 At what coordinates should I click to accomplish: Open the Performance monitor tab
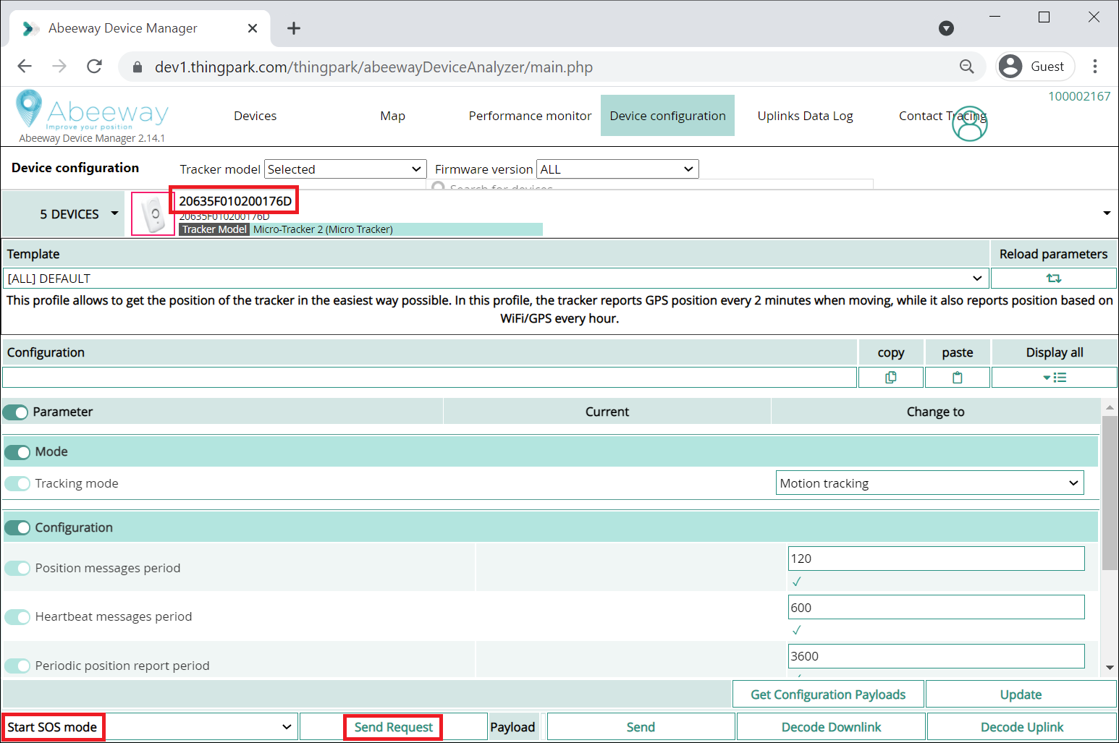point(530,116)
